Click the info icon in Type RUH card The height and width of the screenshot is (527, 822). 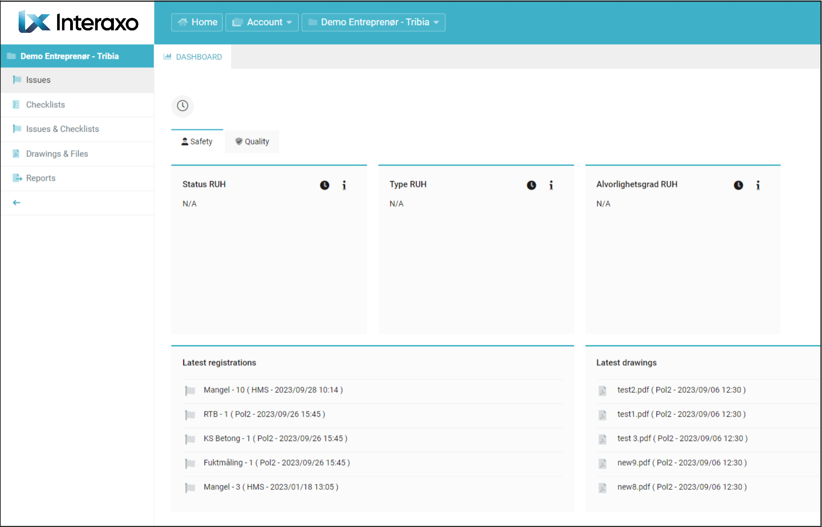(x=551, y=185)
